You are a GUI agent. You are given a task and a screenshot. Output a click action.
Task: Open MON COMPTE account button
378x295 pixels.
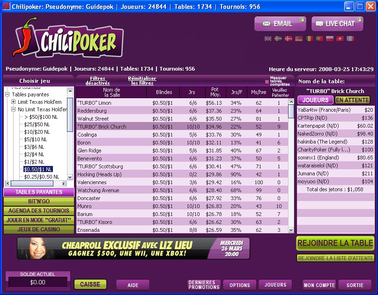(x=319, y=285)
